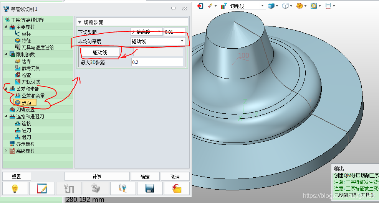Screen dimensions: 379x203
Task: Open the 刀痕高度 step type dropdown
Action: (159, 32)
